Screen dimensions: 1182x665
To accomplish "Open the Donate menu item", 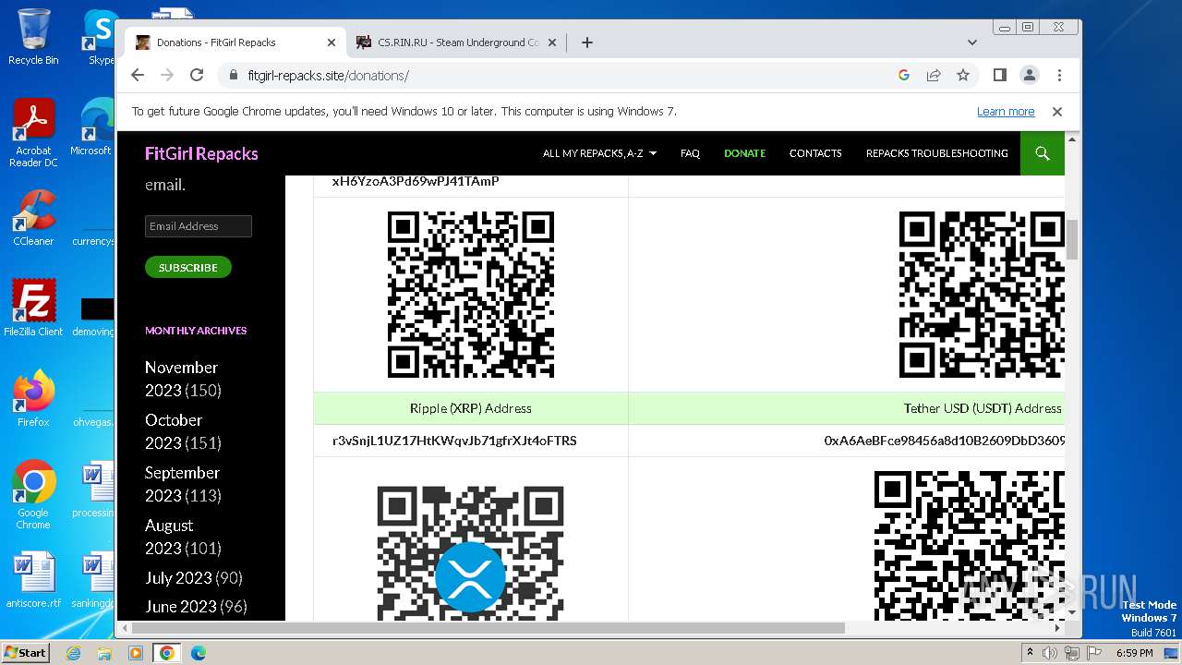I will pyautogui.click(x=744, y=153).
